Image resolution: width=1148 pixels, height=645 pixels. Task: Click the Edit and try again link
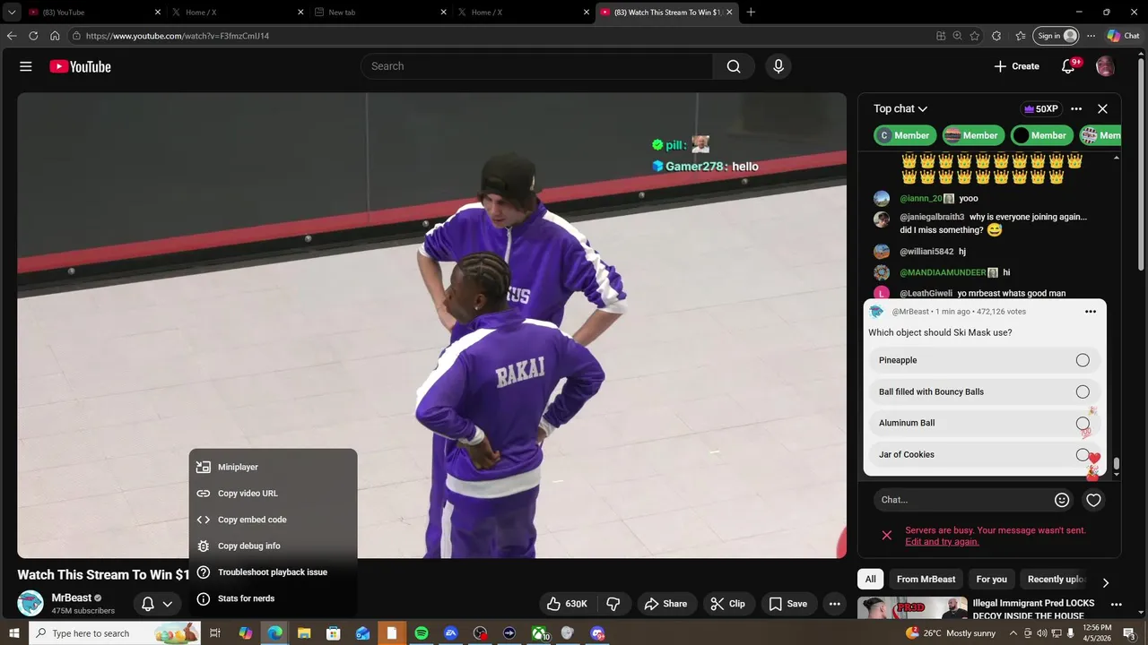click(942, 542)
